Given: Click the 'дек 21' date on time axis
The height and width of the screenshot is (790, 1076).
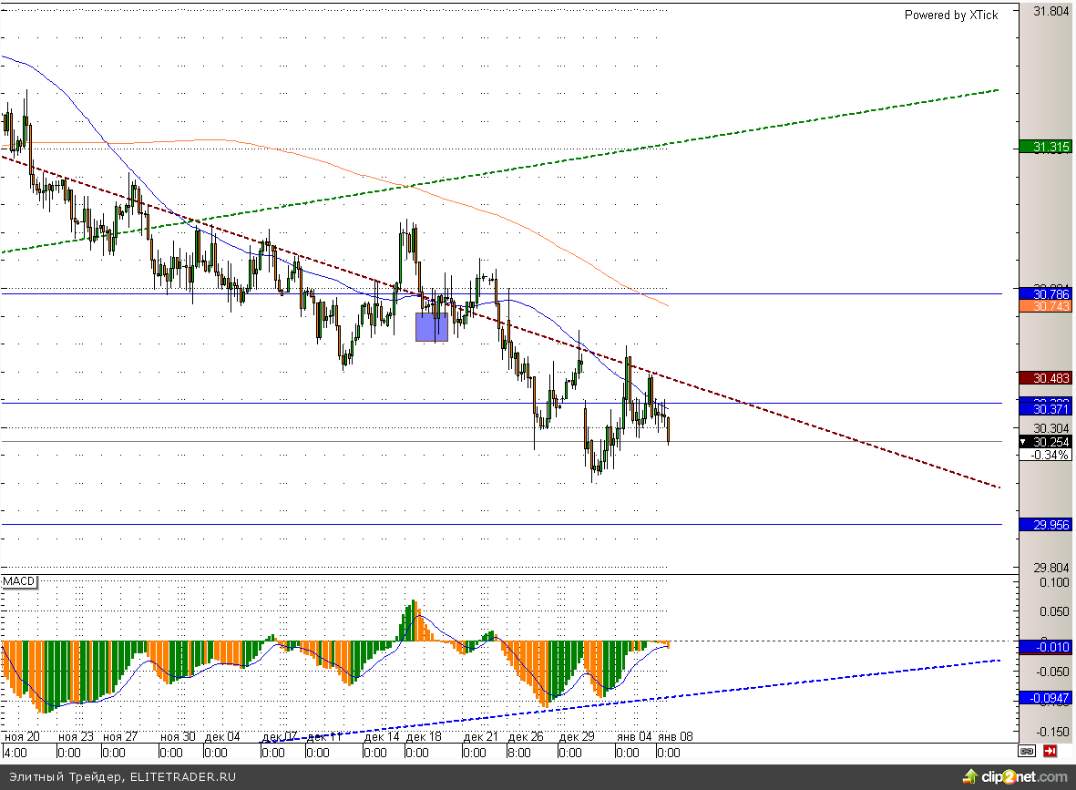Looking at the screenshot, I should [480, 736].
